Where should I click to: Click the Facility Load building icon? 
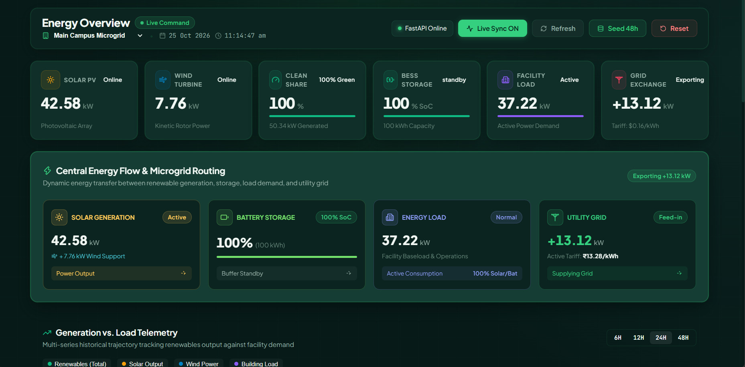click(x=505, y=80)
